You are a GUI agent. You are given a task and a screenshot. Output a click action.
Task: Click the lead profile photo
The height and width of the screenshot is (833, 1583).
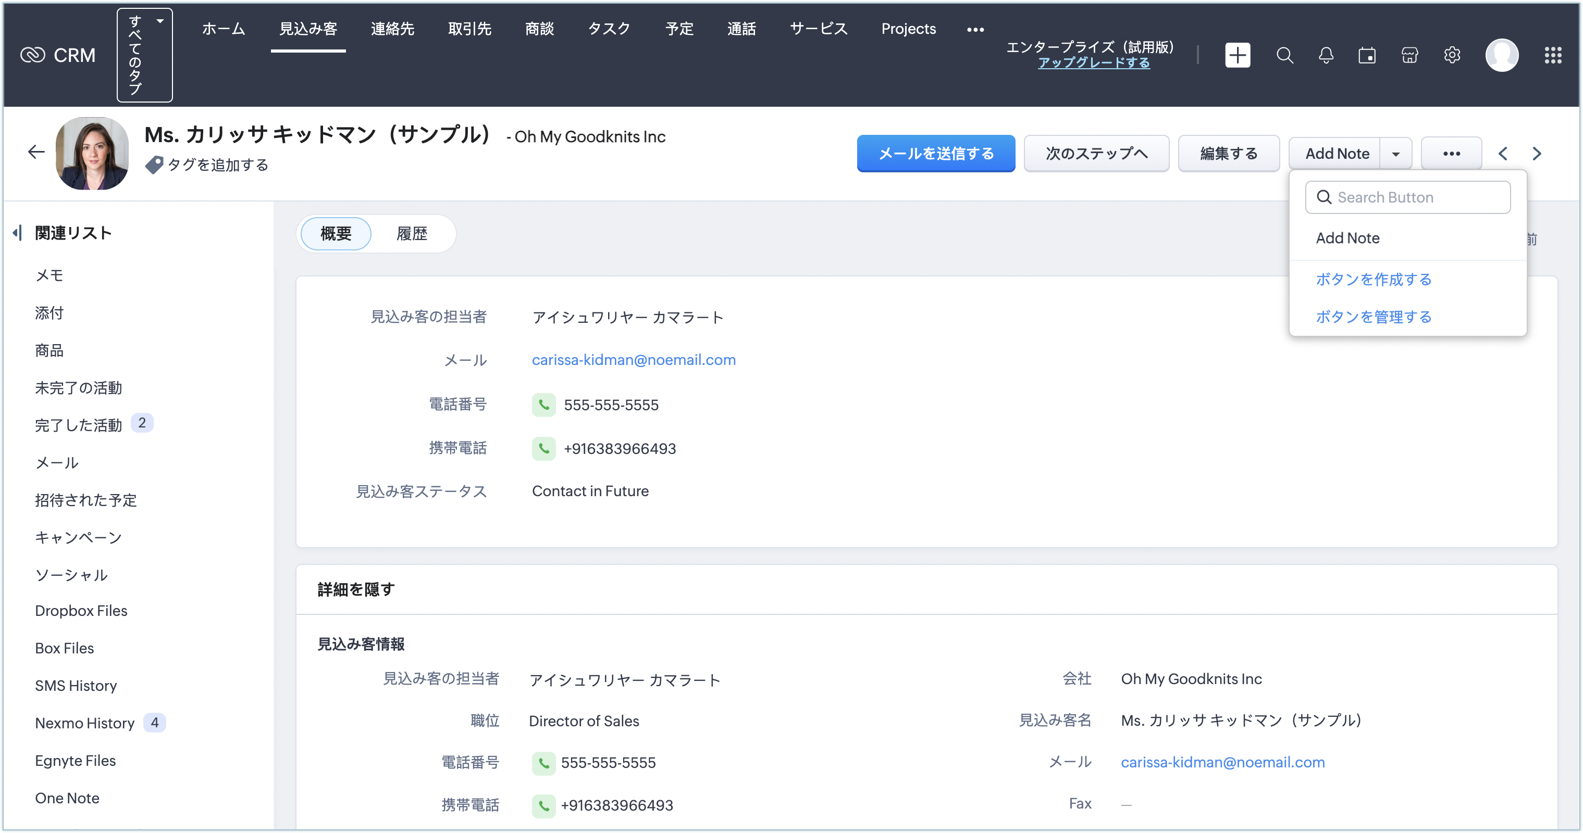[x=92, y=154]
